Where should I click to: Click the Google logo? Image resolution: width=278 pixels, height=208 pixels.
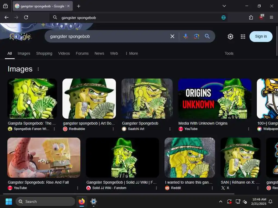pyautogui.click(x=20, y=37)
